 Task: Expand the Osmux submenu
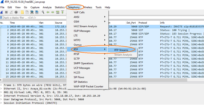pyautogui.click(x=87, y=45)
